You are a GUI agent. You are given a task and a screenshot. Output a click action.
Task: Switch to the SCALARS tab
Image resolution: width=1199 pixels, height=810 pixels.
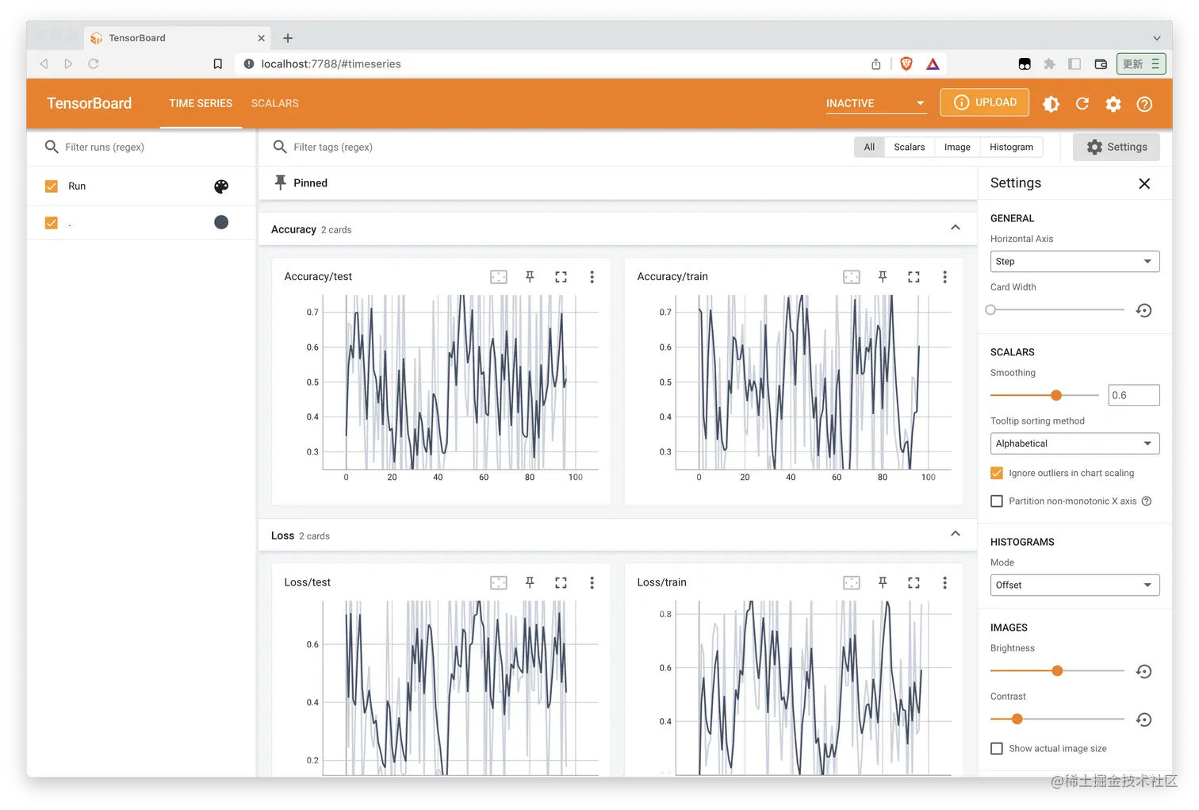click(274, 103)
